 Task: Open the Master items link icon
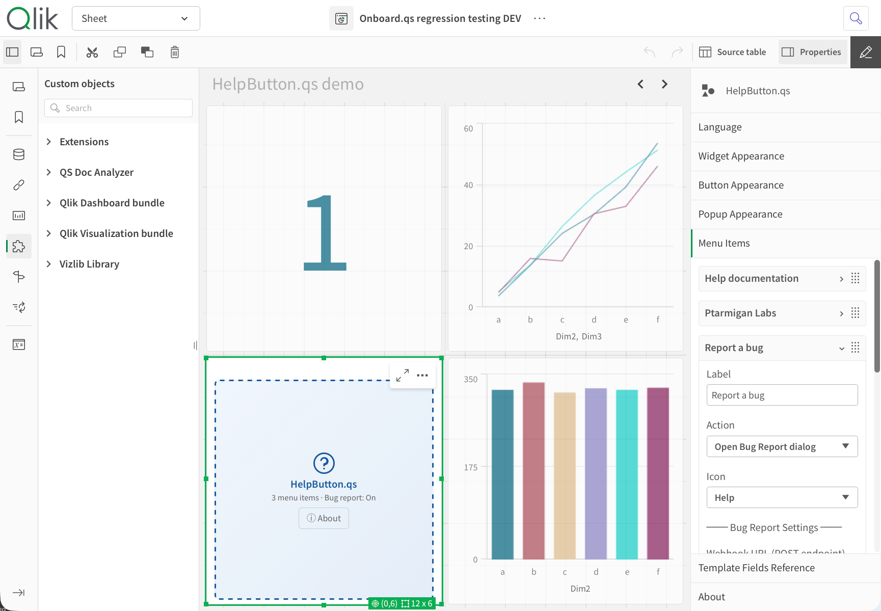click(x=19, y=185)
